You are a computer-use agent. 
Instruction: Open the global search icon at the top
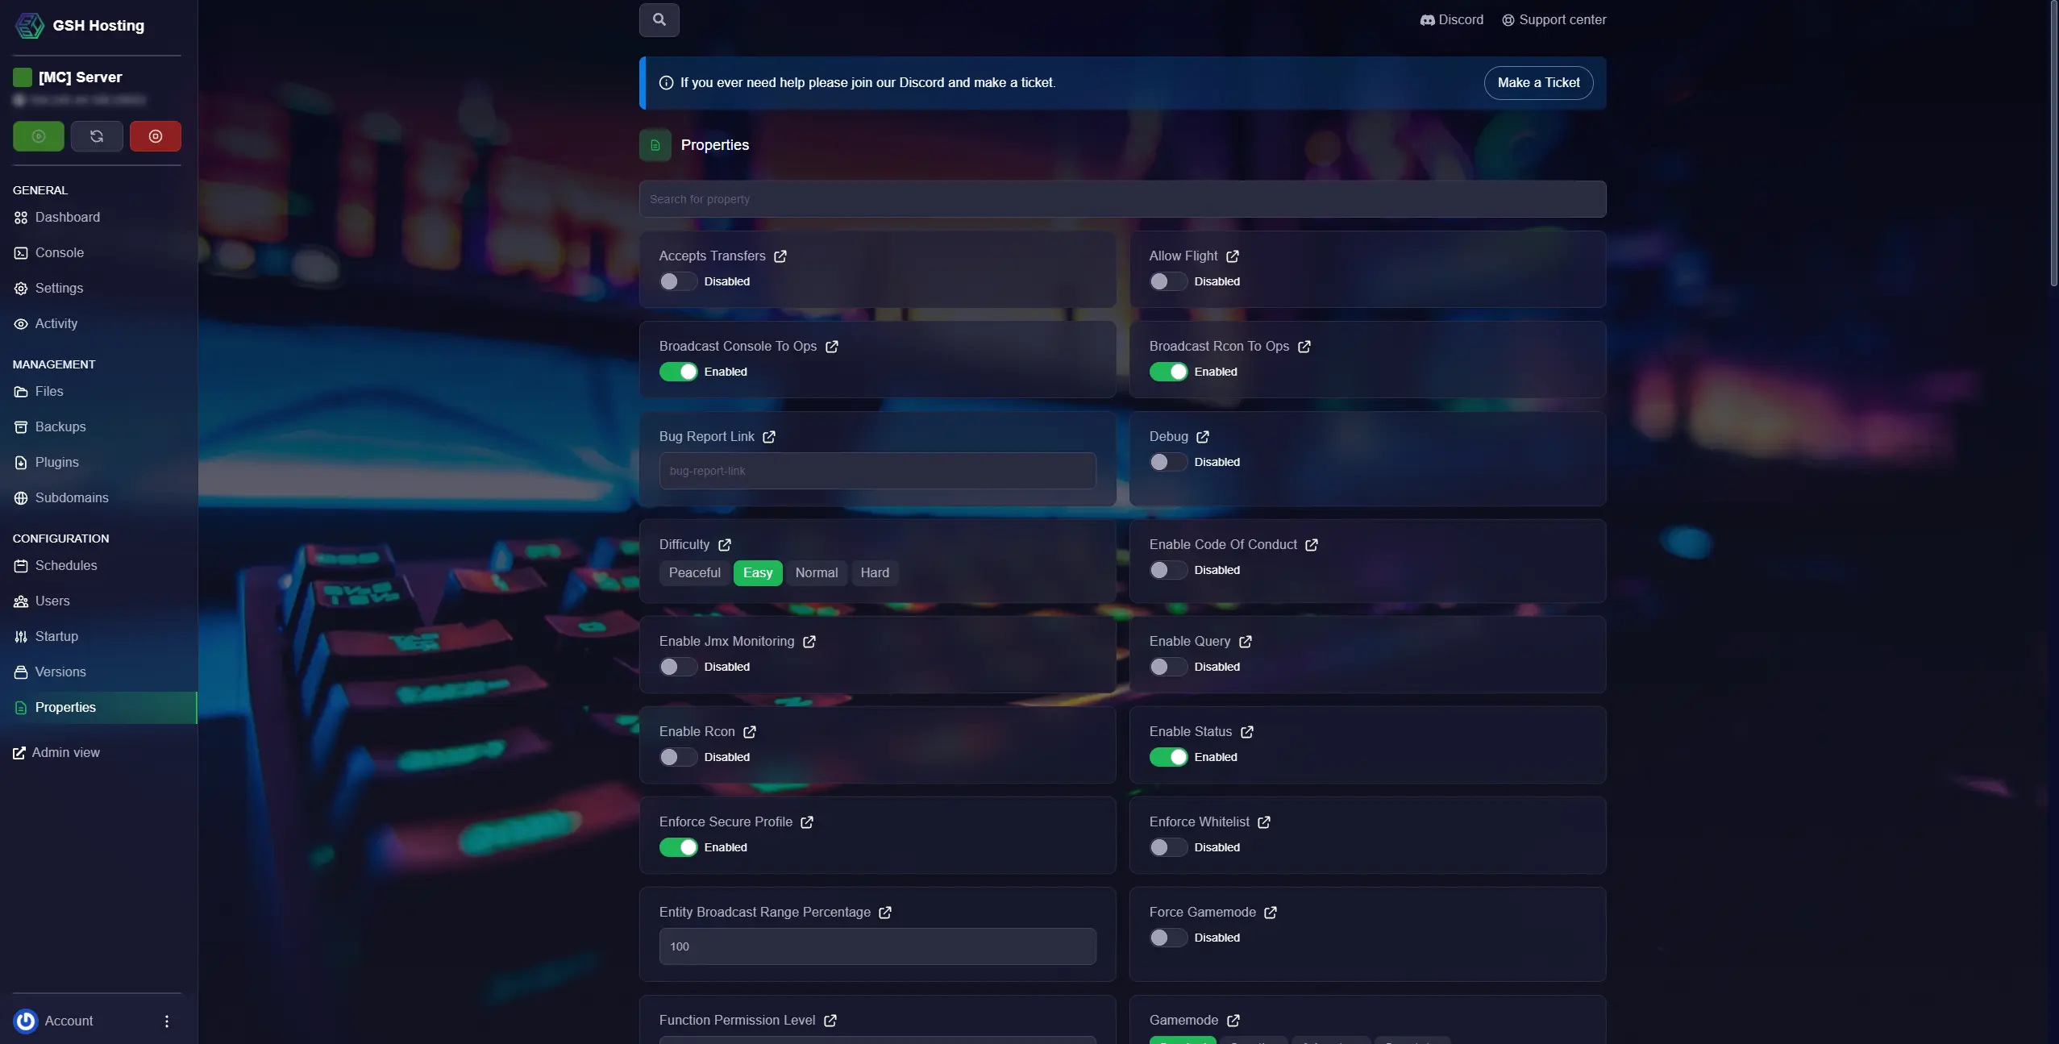pyautogui.click(x=659, y=19)
